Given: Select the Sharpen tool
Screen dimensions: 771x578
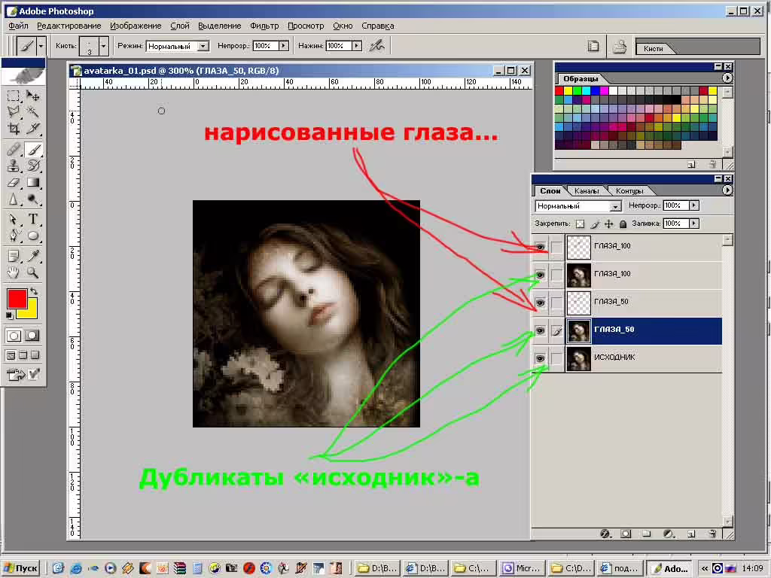Looking at the screenshot, I should 14,199.
